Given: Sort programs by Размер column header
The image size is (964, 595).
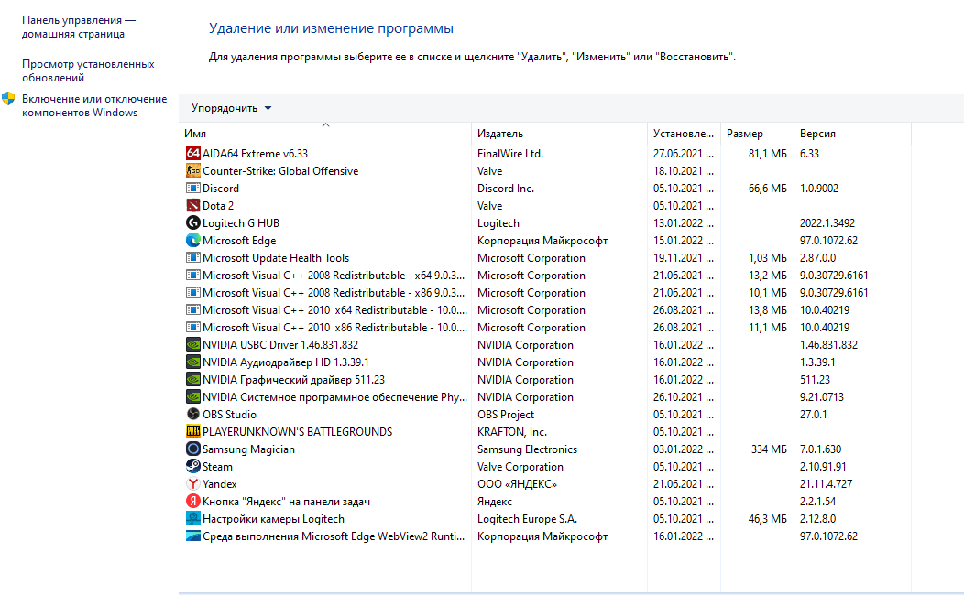Looking at the screenshot, I should click(757, 134).
